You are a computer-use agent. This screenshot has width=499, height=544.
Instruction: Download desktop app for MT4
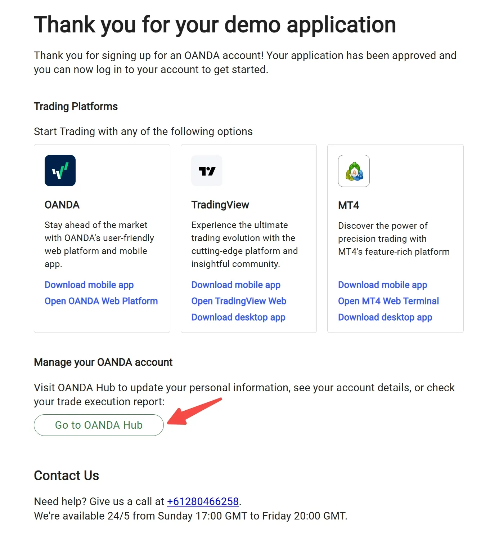click(x=385, y=317)
